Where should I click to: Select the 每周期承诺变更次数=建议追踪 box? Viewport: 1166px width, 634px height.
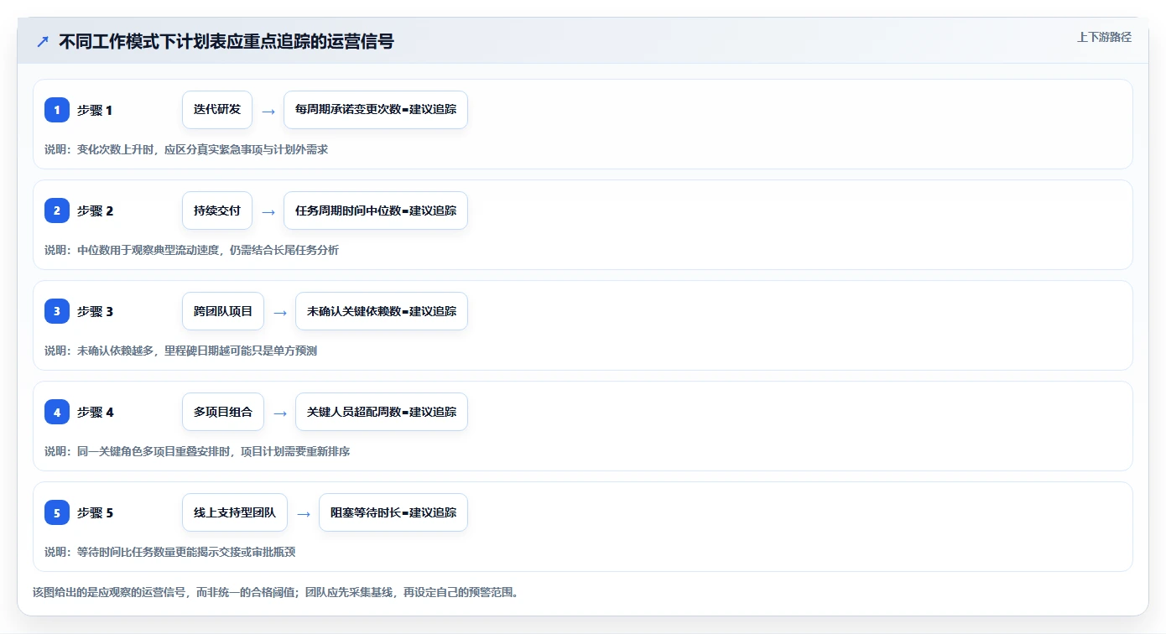pyautogui.click(x=376, y=110)
